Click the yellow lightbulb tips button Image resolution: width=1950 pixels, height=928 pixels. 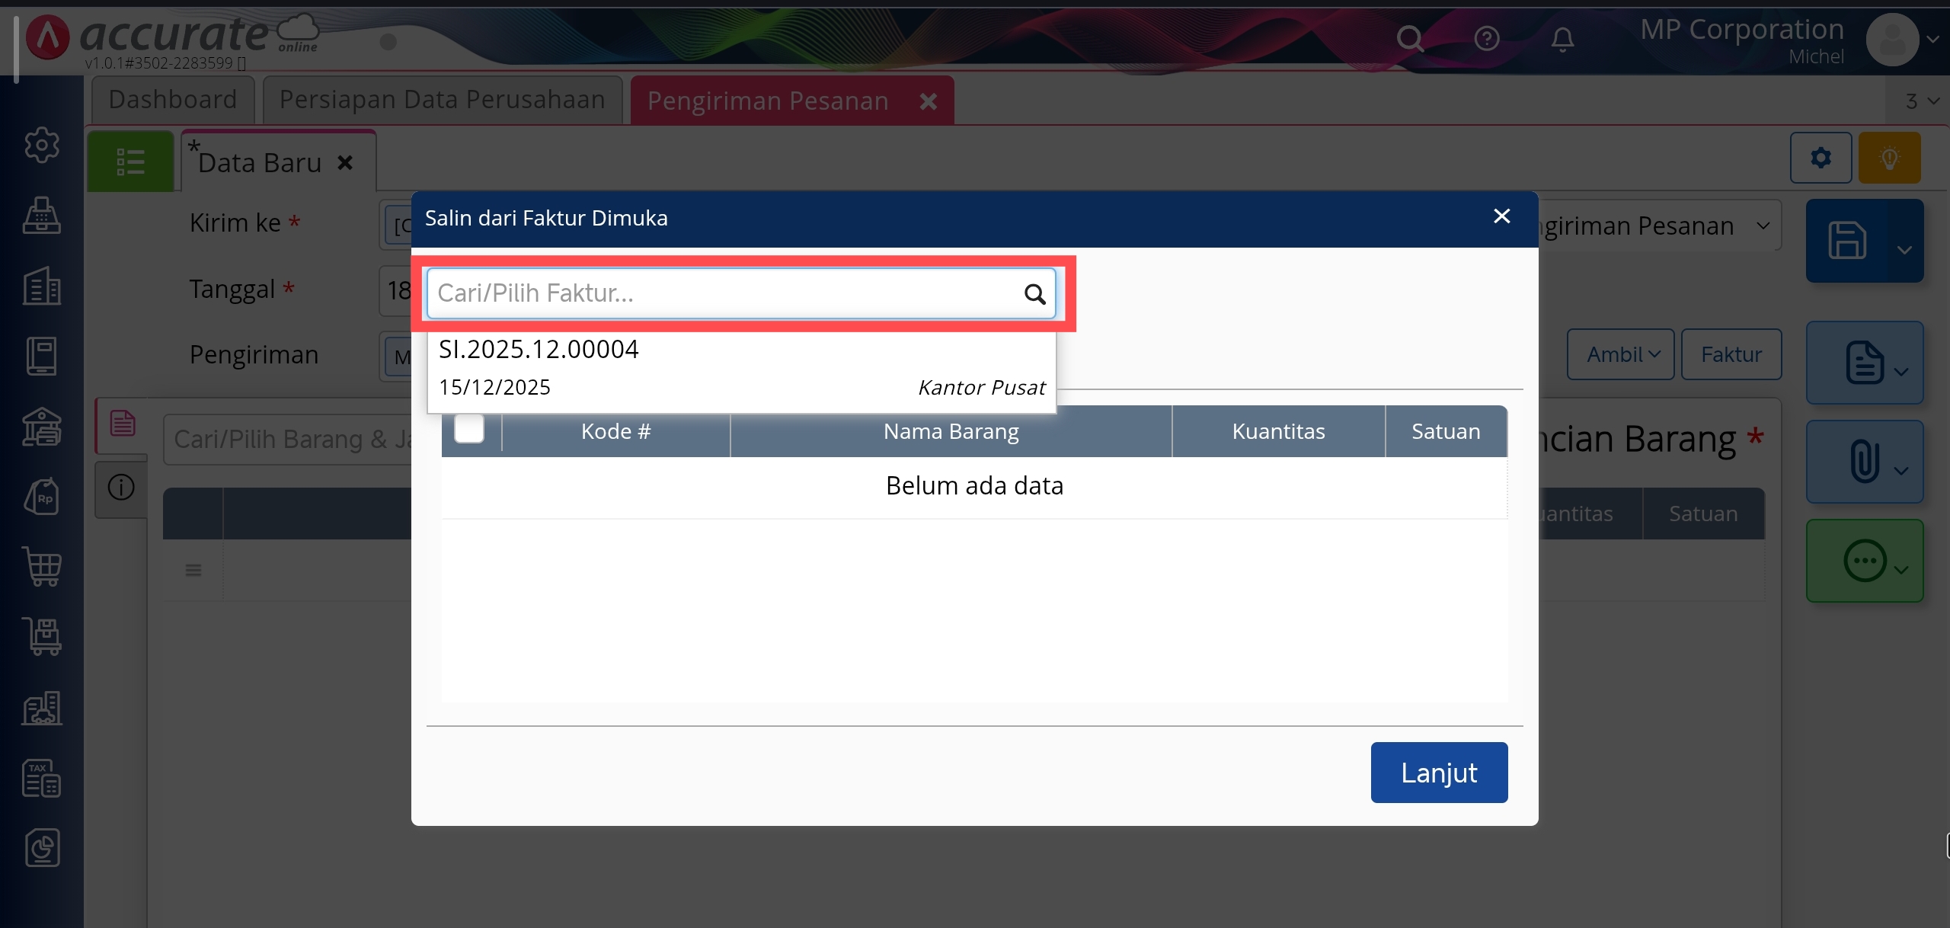(1889, 158)
